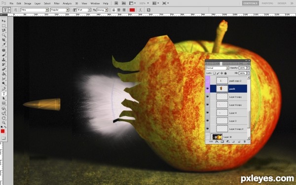
Task: Click the text color swatch
Action: pos(132,10)
